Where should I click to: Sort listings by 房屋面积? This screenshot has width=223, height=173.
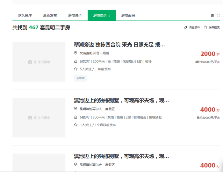point(128,15)
